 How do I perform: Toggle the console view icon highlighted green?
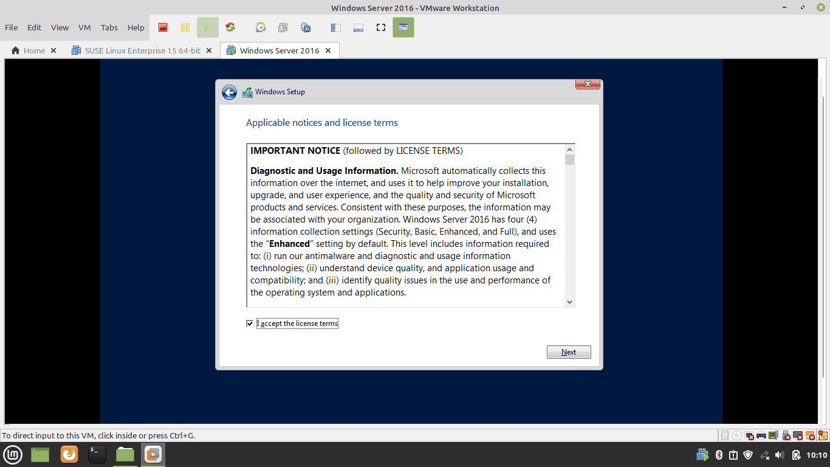tap(403, 27)
